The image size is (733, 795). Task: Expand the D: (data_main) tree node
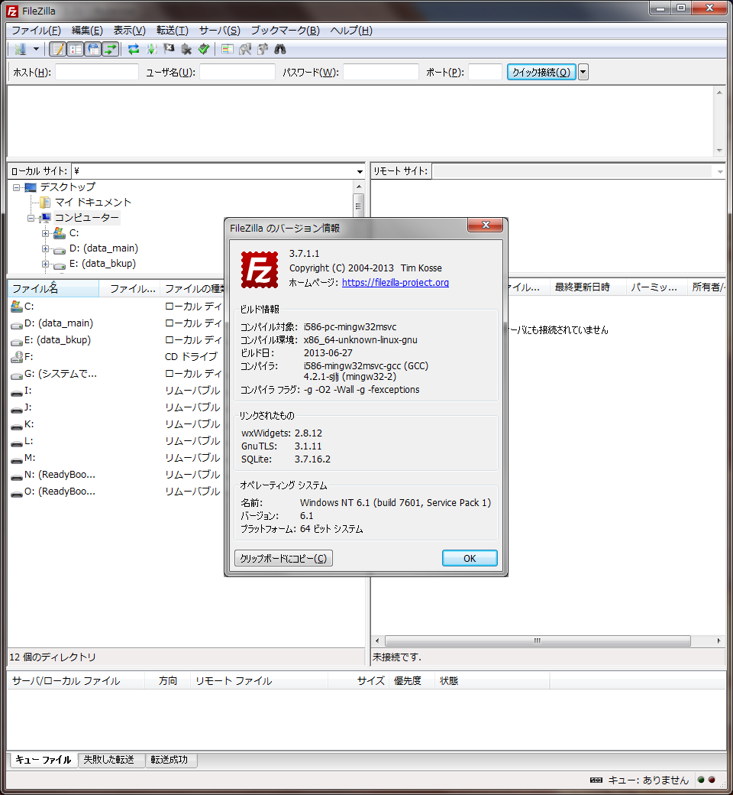pos(46,249)
